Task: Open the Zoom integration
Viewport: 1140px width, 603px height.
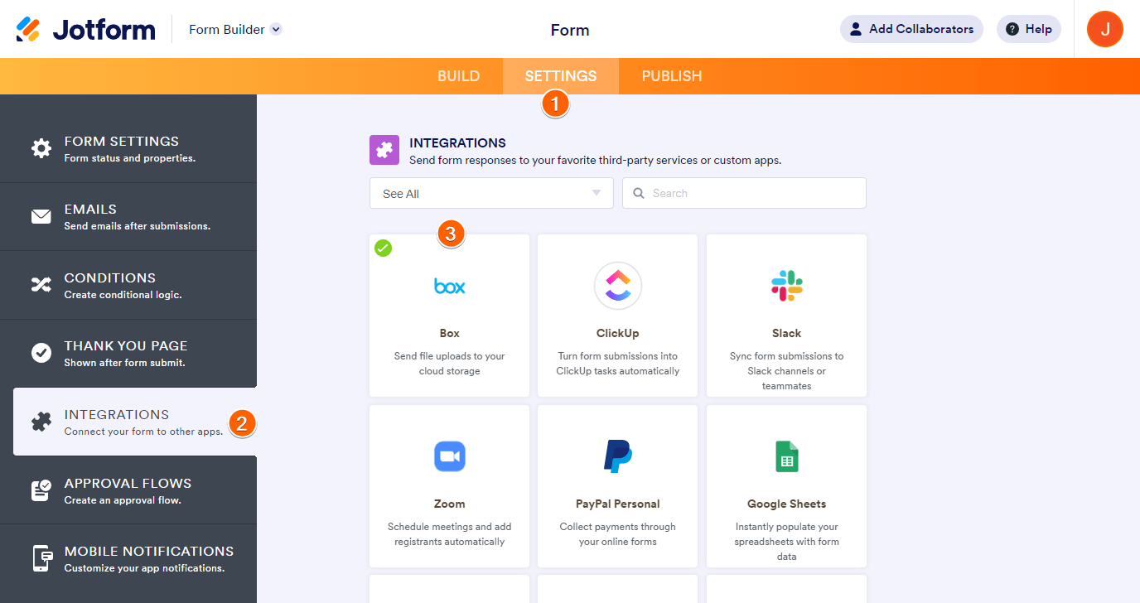Action: [449, 486]
